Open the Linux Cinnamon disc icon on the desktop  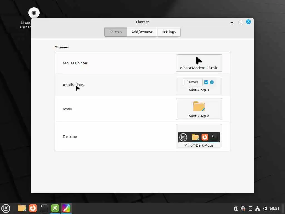[x=34, y=13]
